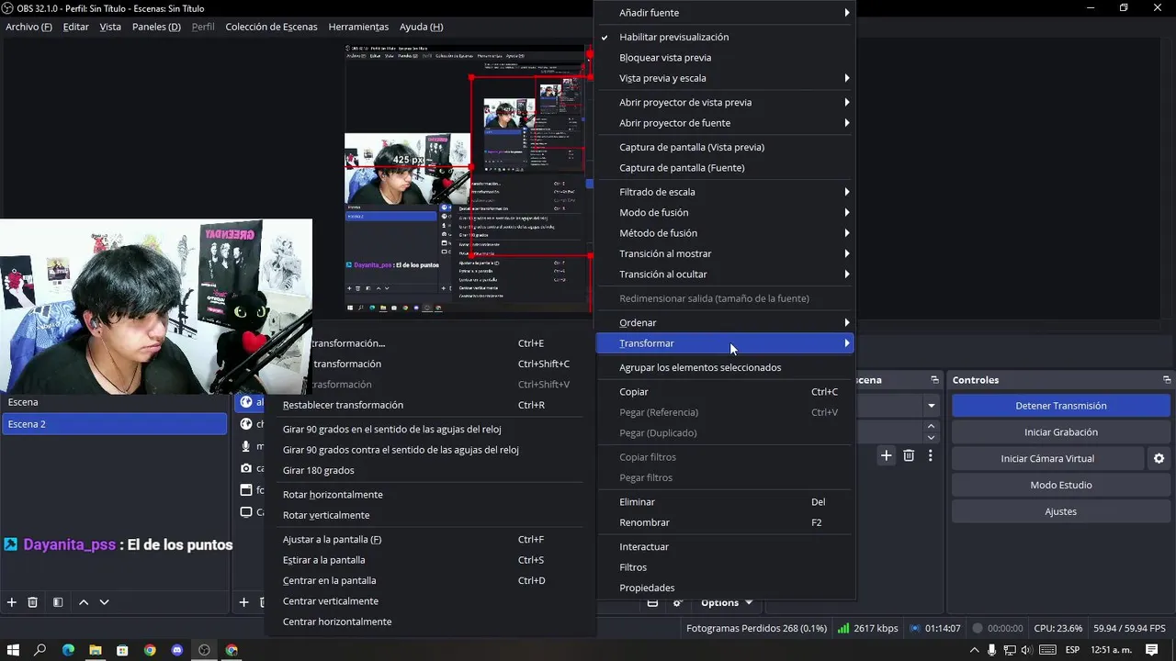This screenshot has height=661, width=1176.
Task: Add a new scene with the Scenes plus icon
Action: coord(12,602)
